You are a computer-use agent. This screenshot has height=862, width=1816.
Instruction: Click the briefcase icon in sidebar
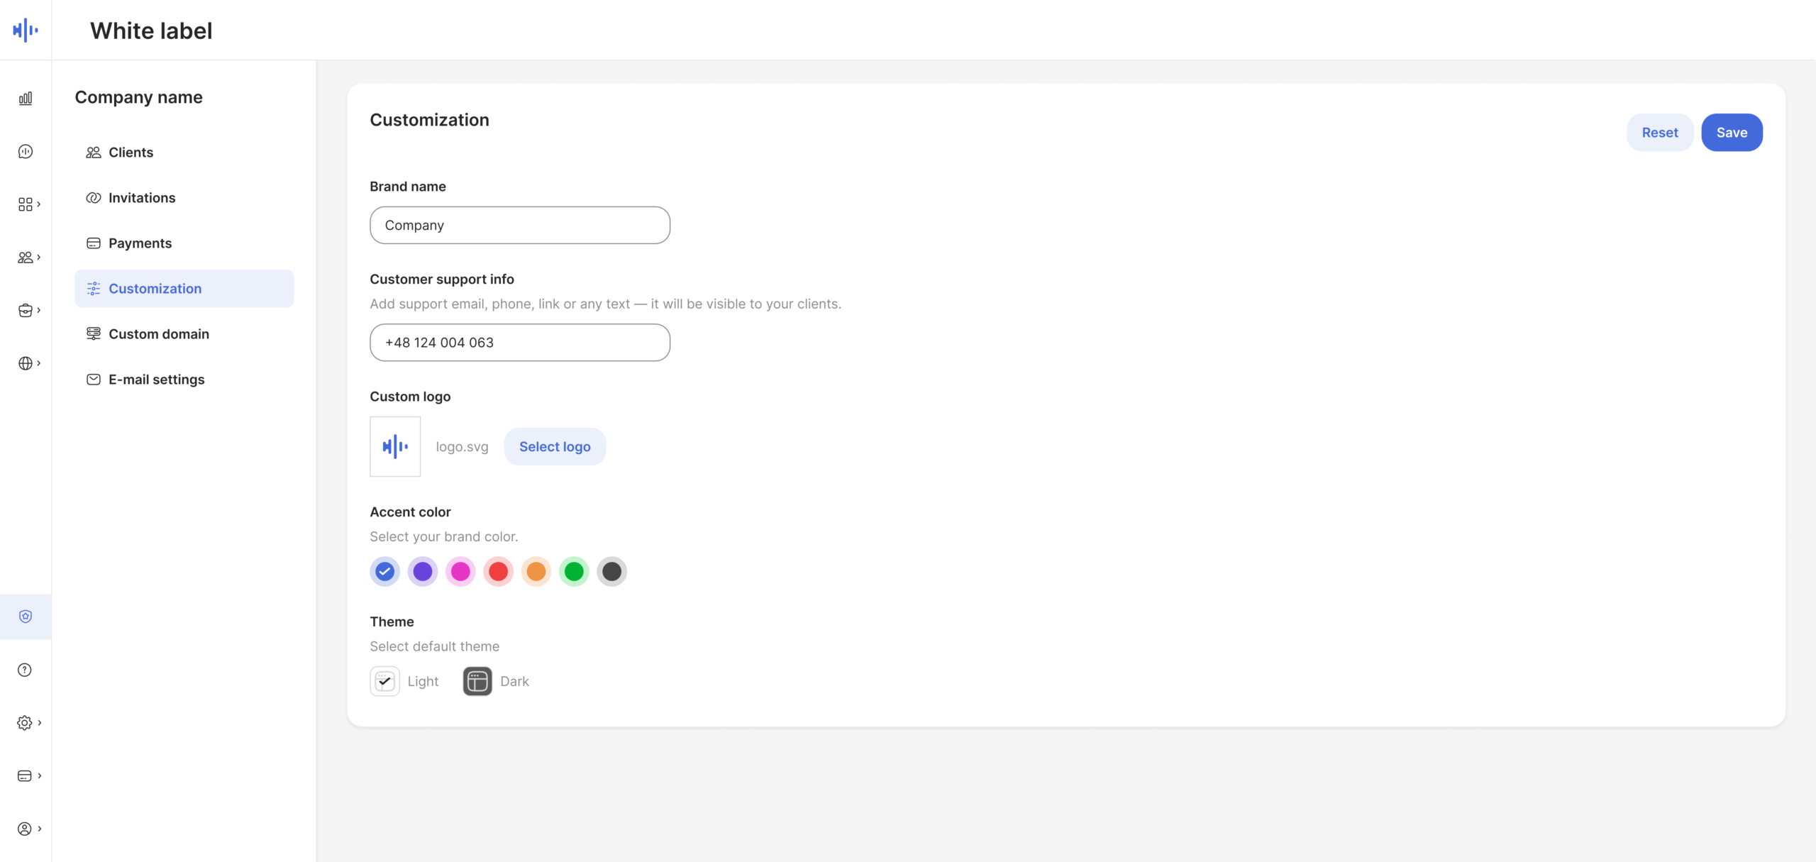(26, 310)
